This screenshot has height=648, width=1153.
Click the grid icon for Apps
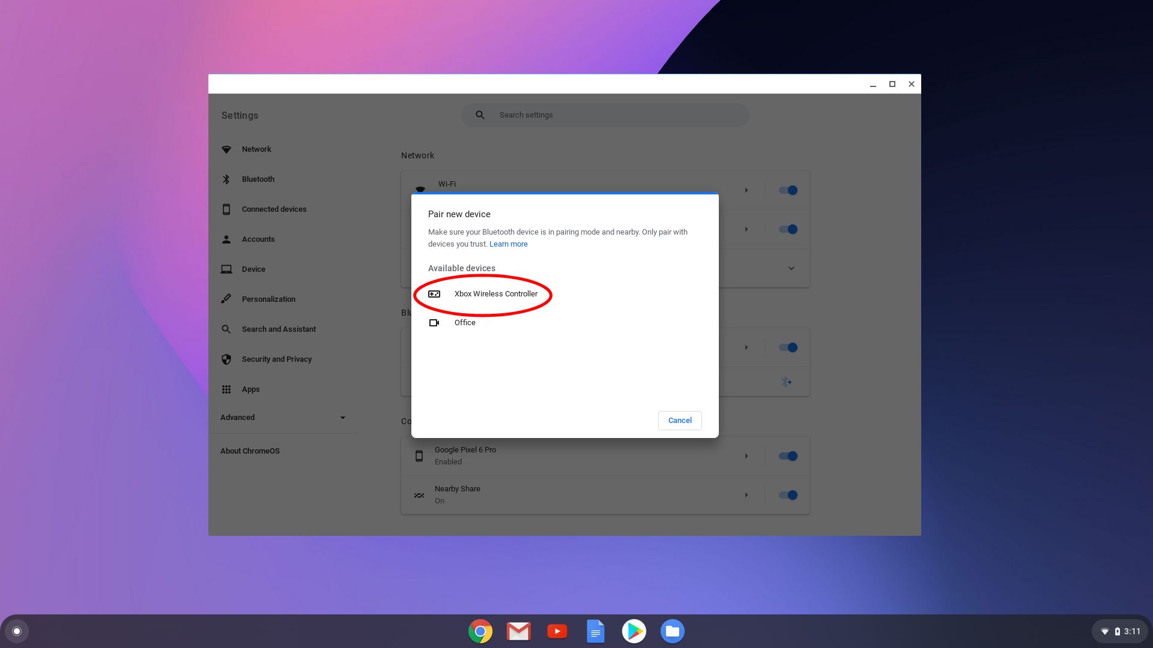[x=226, y=389]
